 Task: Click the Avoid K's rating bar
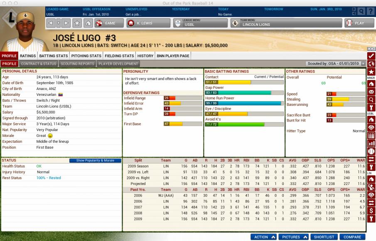point(244,124)
